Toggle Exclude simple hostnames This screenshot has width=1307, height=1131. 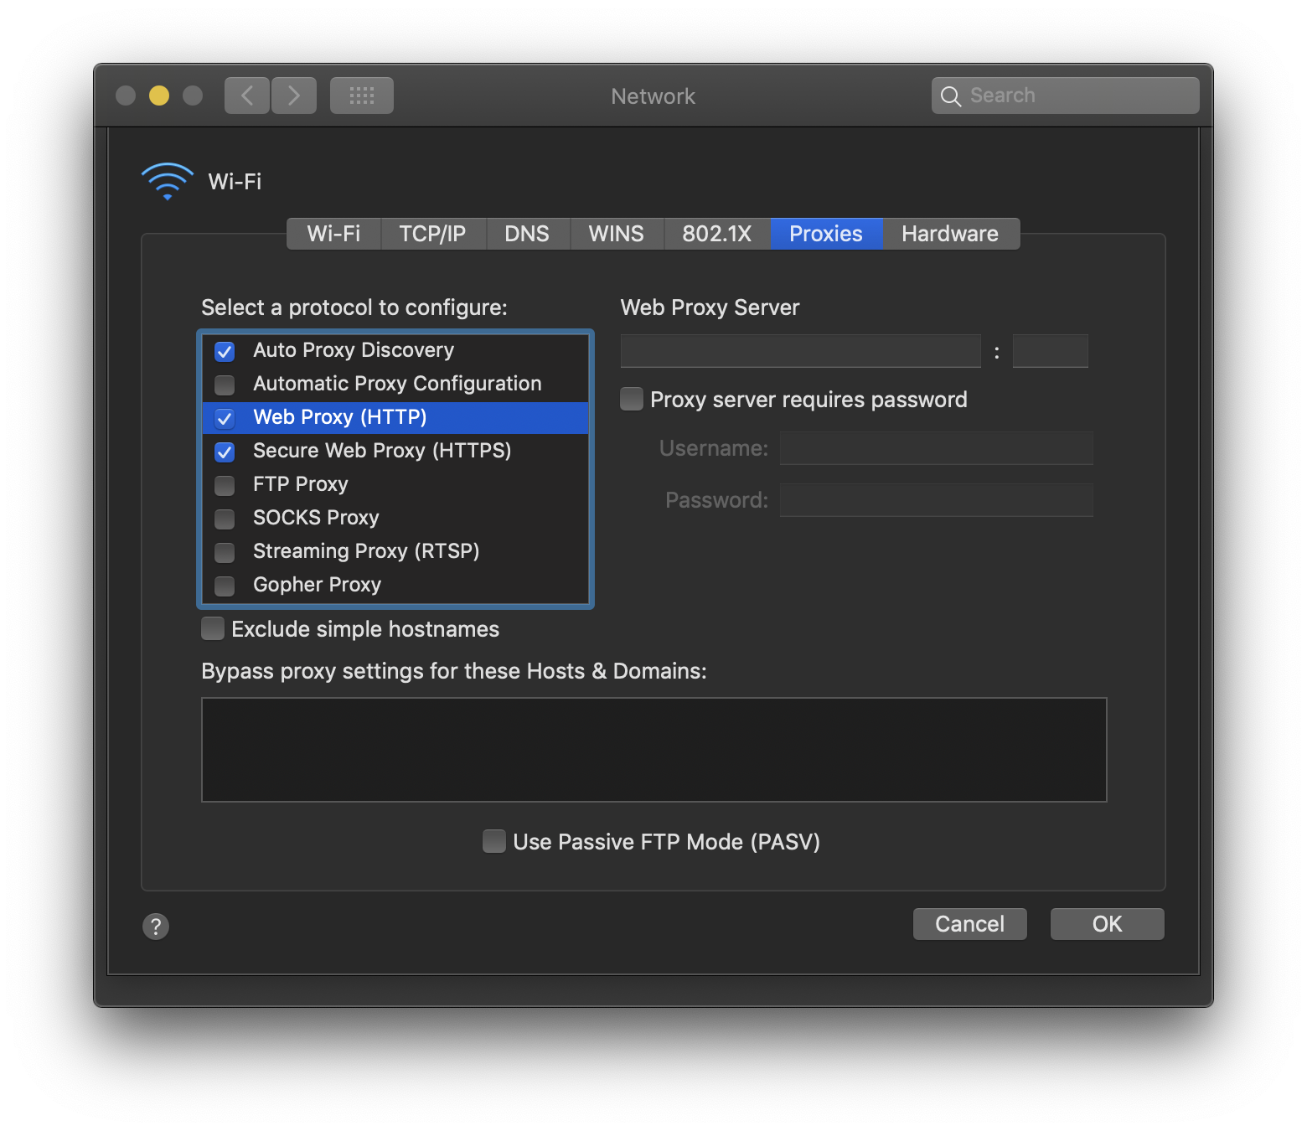[213, 629]
